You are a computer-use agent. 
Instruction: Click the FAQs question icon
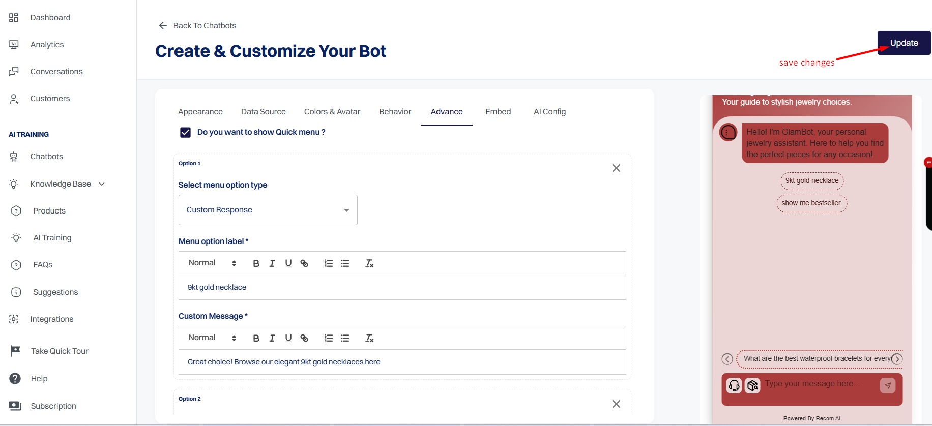[16, 265]
